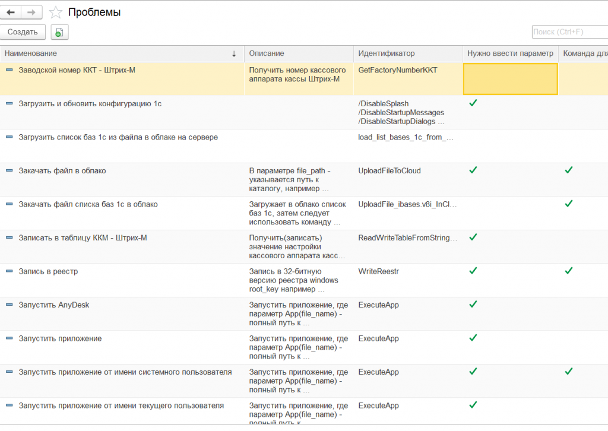Add Проблемы to favorites with star
Screen dimensions: 608x431
click(x=55, y=12)
